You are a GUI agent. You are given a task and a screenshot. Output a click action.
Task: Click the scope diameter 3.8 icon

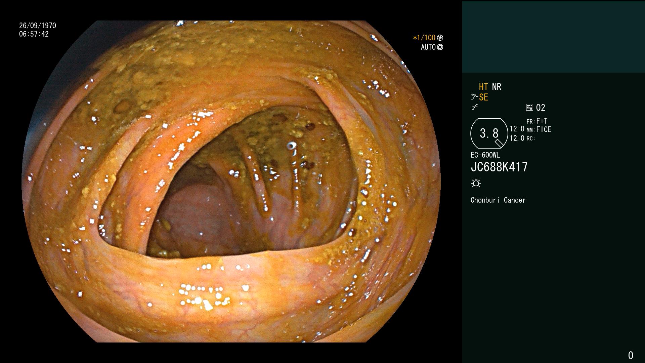click(489, 133)
